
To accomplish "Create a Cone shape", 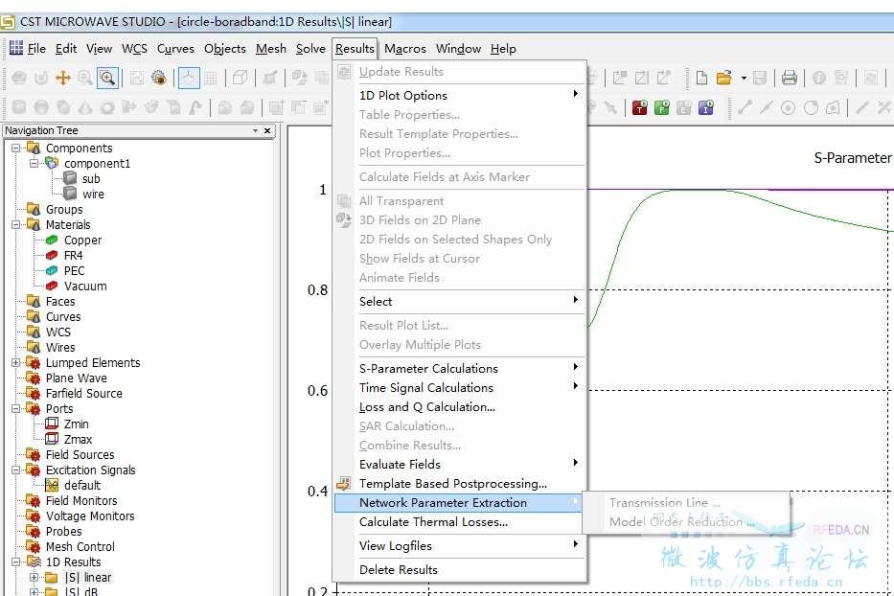I will [x=85, y=106].
